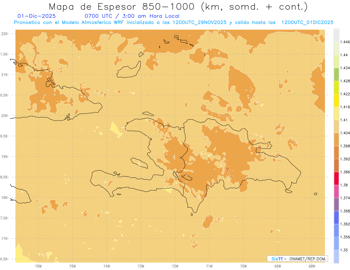The image size is (350, 270).
Task: Click the '1.434' colorbar value
Action: [x=345, y=68]
